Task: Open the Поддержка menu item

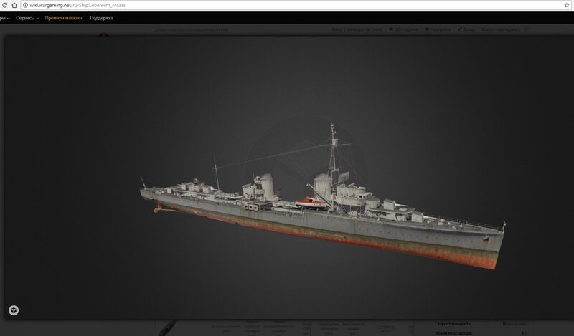Action: click(101, 18)
